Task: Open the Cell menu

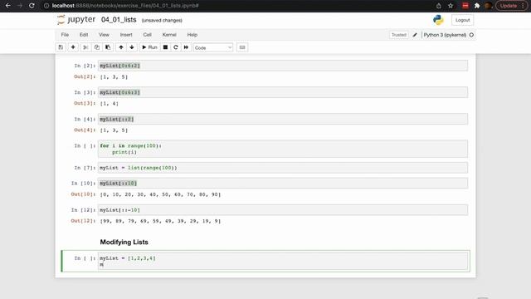Action: click(x=148, y=35)
